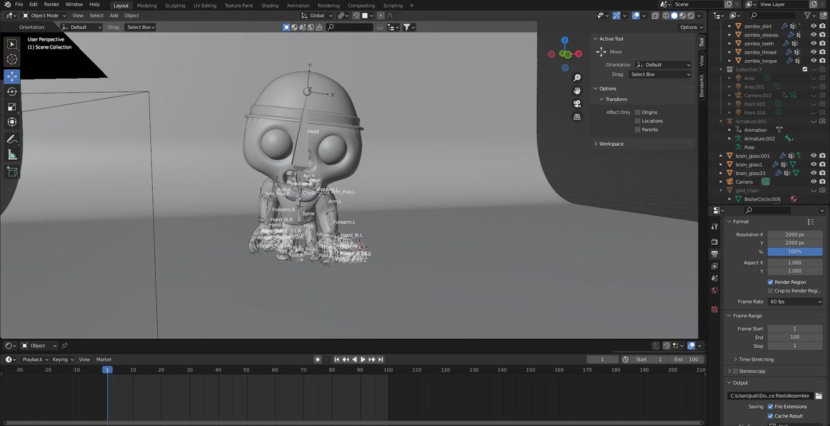The width and height of the screenshot is (830, 426).
Task: Open the Keying menu in timeline
Action: 62,360
